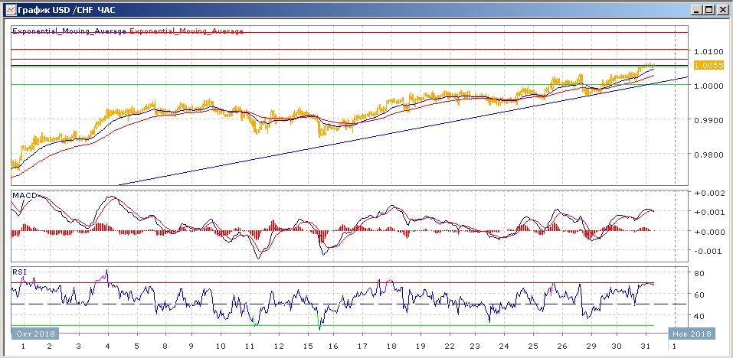733x358 pixels.
Task: Click the +0.002 MACD scale value
Action: (x=711, y=193)
